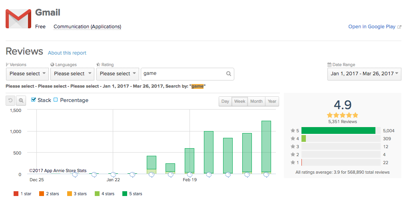This screenshot has width=405, height=198.
Task: Click the comment bubble under the Feb 19 bar
Action: coord(190,175)
